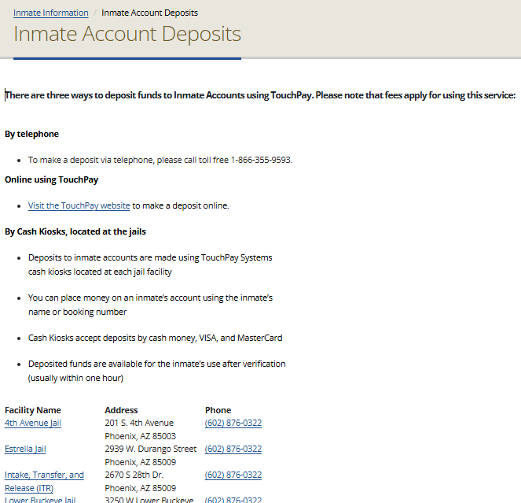This screenshot has height=503, width=521.
Task: Click the By telephone section heading
Action: point(31,134)
